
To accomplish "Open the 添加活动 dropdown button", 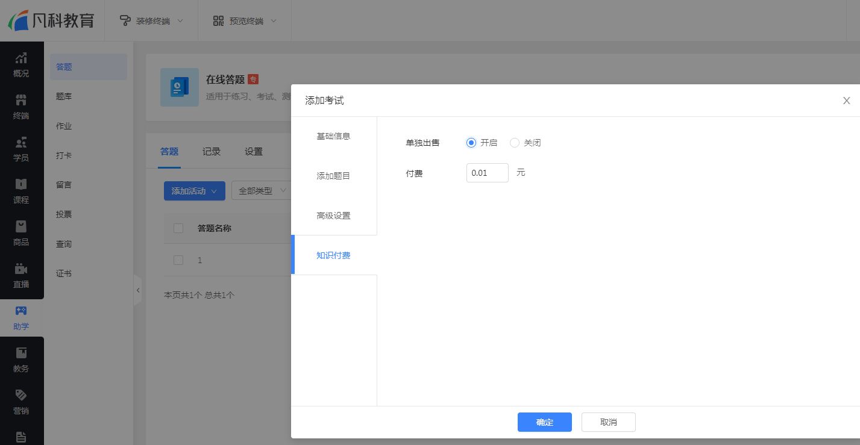I will [x=195, y=191].
